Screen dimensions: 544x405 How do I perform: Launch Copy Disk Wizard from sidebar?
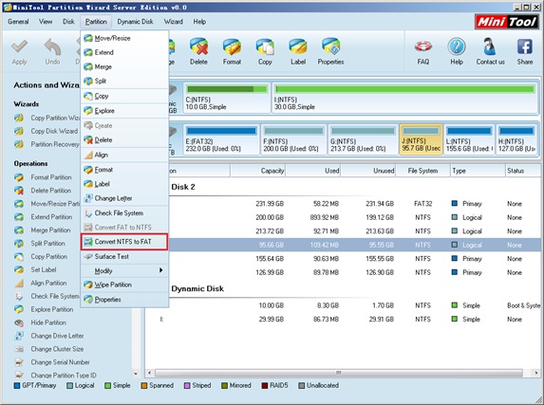click(54, 132)
